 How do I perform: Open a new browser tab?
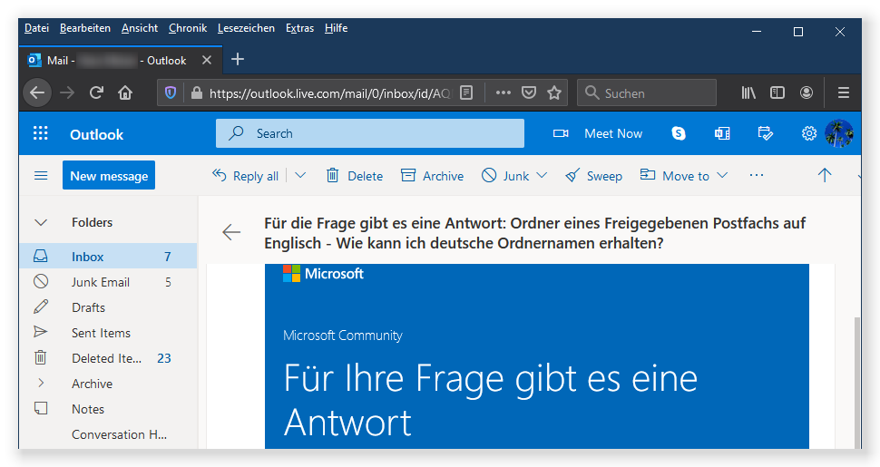(238, 59)
